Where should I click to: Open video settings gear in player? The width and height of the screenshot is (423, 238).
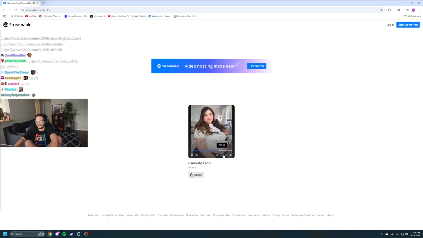coord(217,155)
